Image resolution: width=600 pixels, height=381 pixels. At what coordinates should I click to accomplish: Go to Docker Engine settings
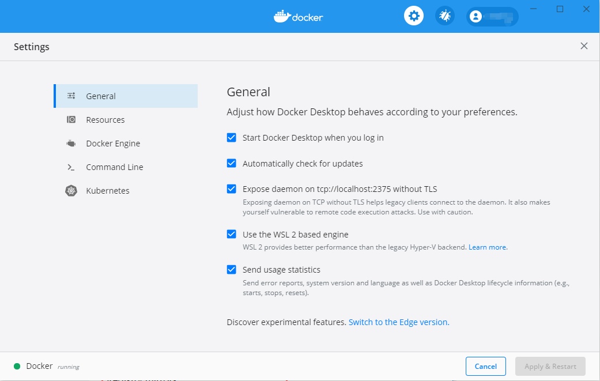click(126, 144)
